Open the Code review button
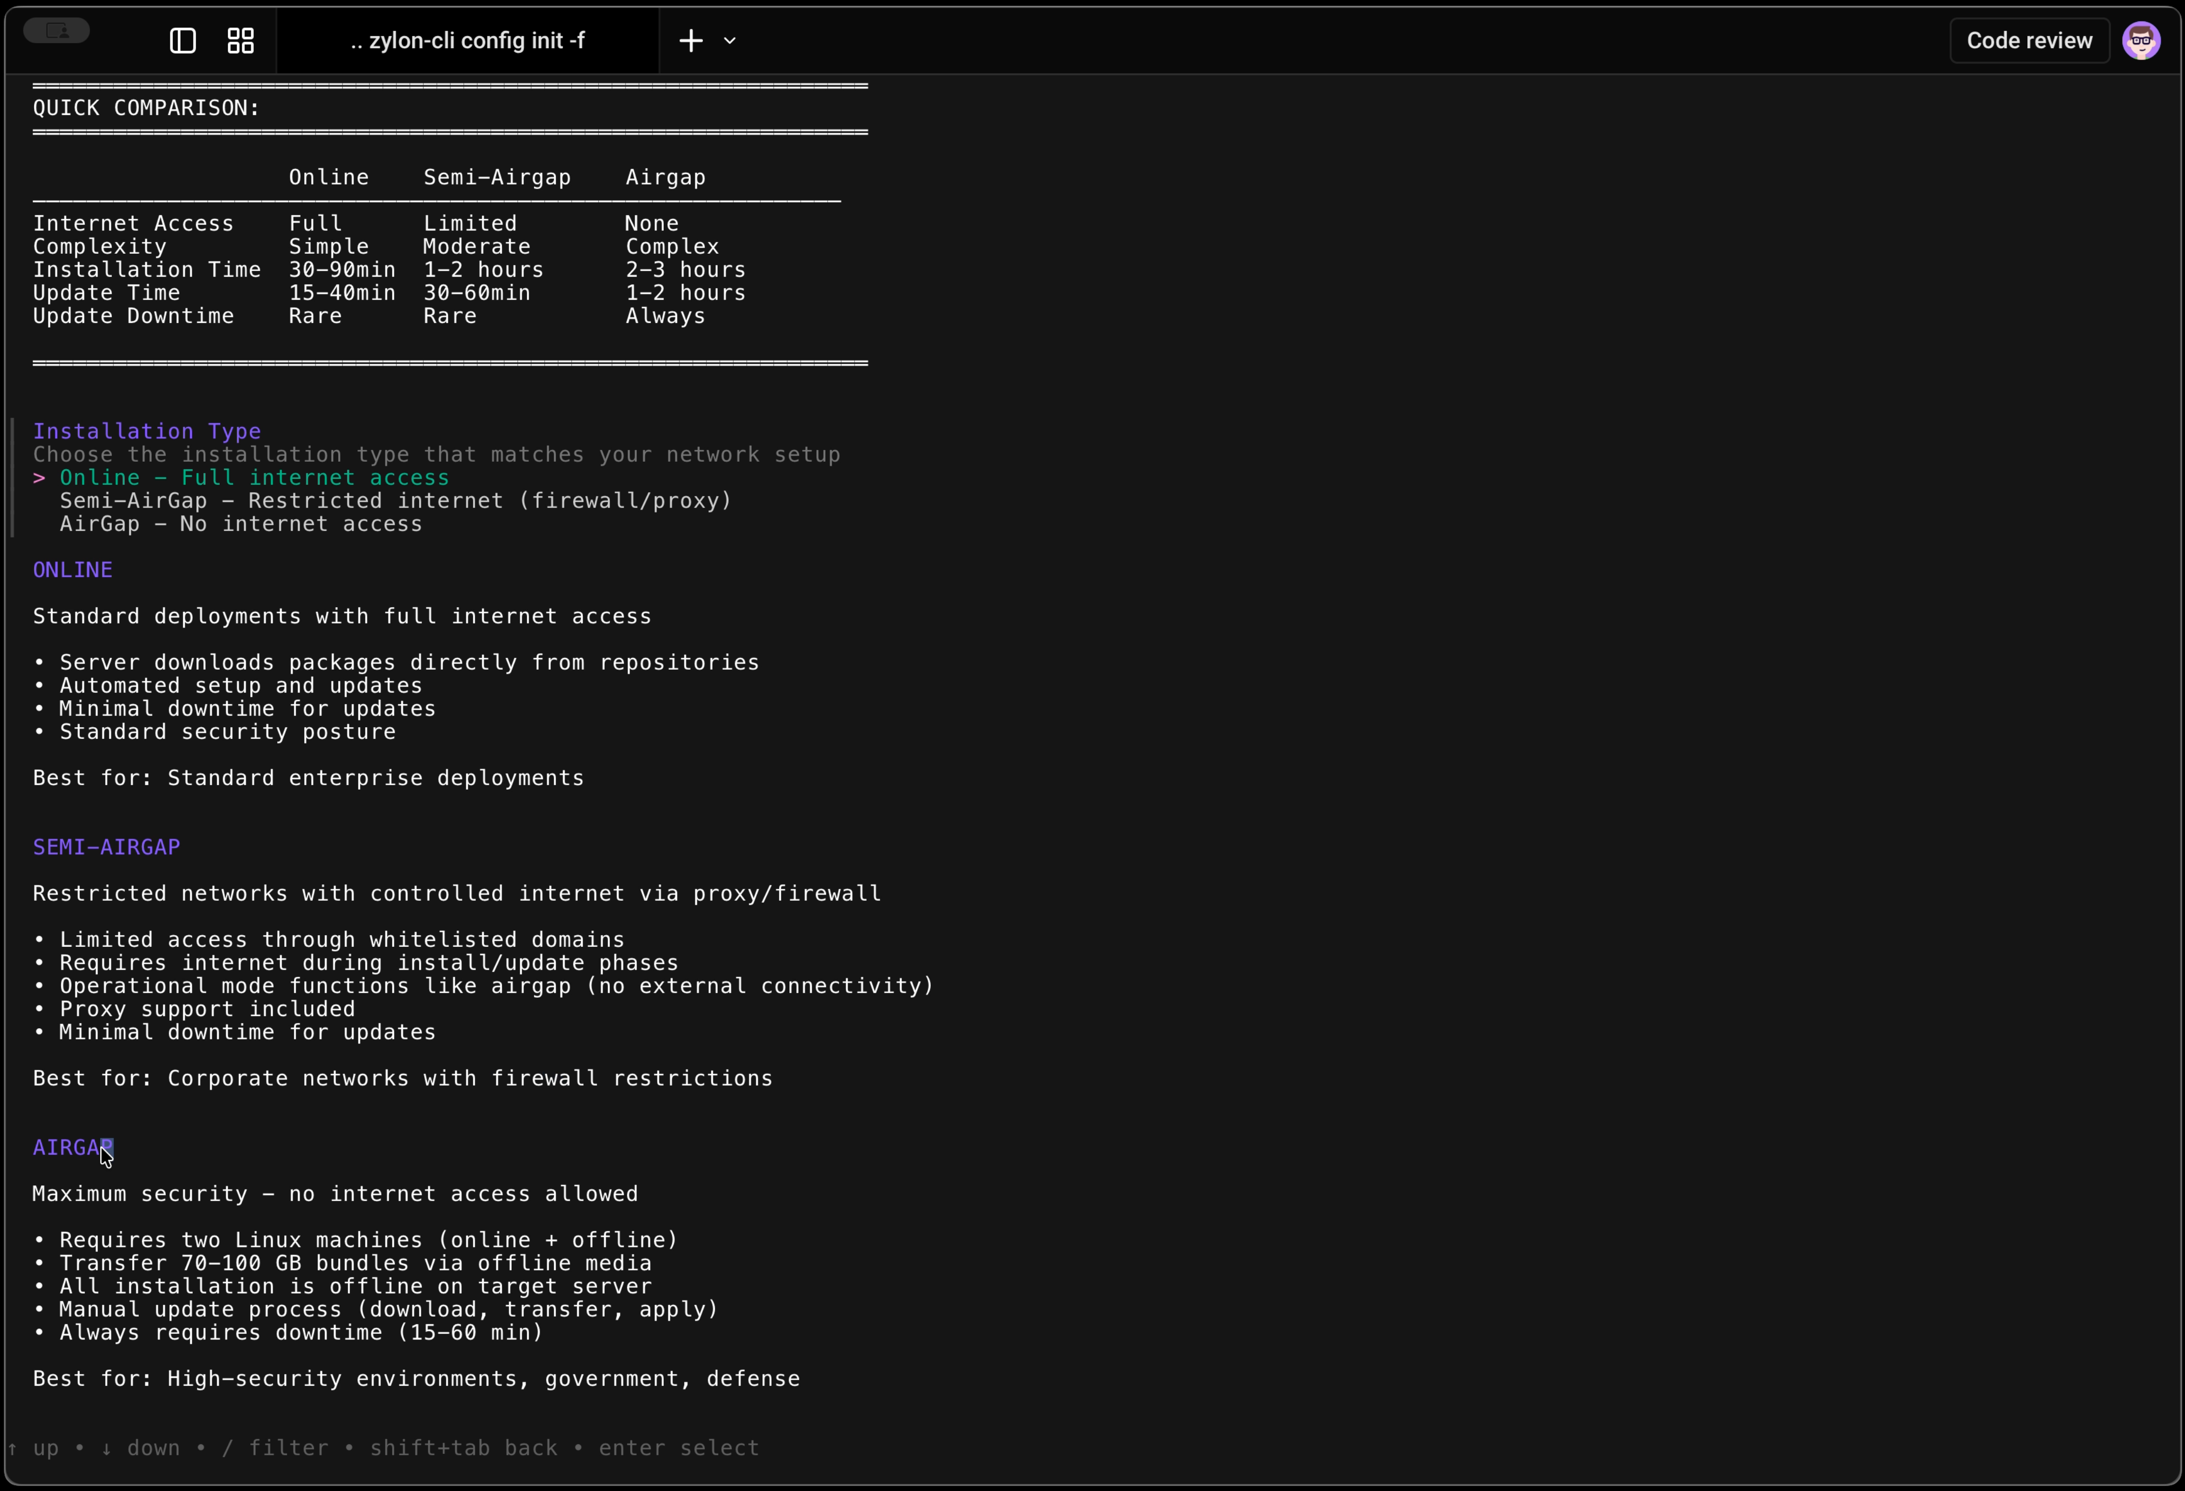 [x=2029, y=40]
